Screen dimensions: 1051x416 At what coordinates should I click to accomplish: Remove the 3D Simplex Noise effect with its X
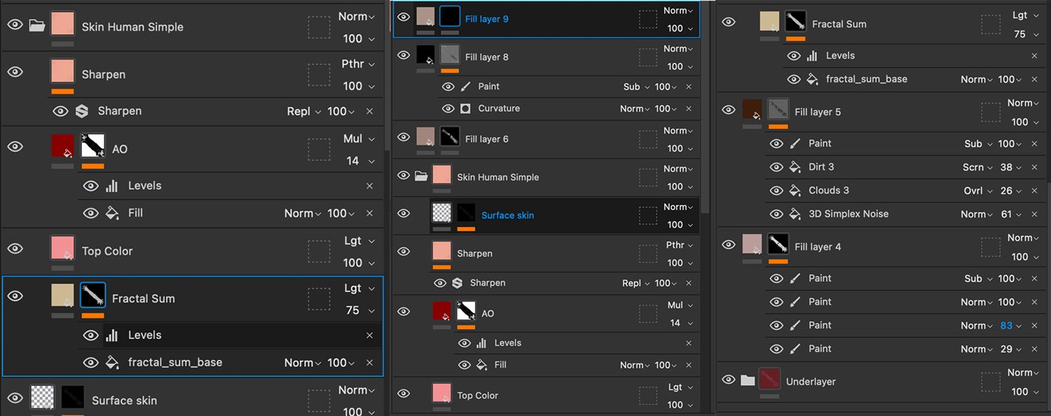point(1034,214)
